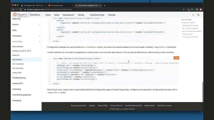Expand the Test basics sidebar group
Viewport: 214px width, 120px height.
coord(26,36)
